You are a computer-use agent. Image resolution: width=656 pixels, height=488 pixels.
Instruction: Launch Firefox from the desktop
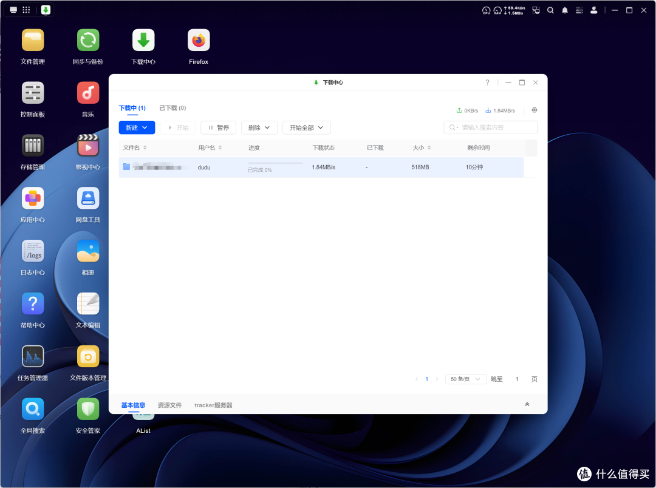tap(198, 40)
